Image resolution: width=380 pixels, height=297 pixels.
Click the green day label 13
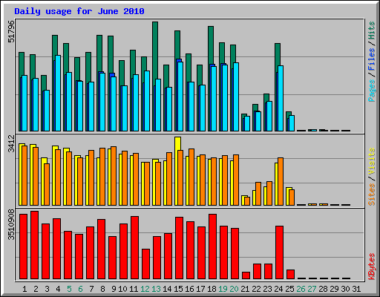(x=156, y=289)
